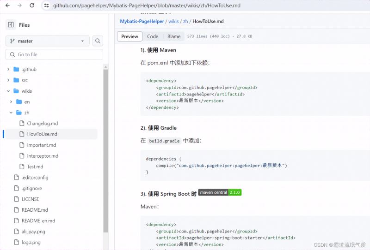The height and width of the screenshot is (250, 370).
Task: Select HowToUse.md in file tree
Action: pos(42,134)
